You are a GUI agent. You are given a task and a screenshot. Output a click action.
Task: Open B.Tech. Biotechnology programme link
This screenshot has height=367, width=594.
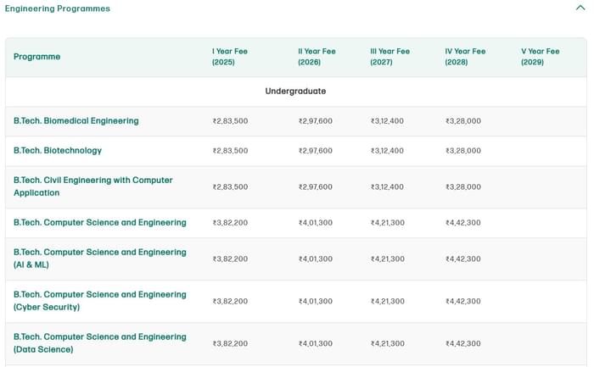click(x=58, y=151)
